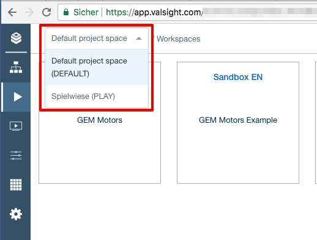Click the browser forward arrow
Image resolution: width=317 pixels, height=240 pixels.
(29, 12)
